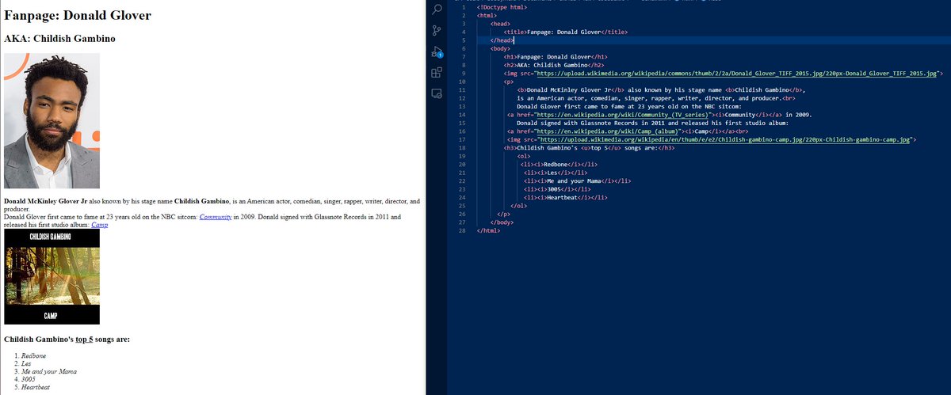
Task: Click the <title> tag line in editor
Action: 566,32
